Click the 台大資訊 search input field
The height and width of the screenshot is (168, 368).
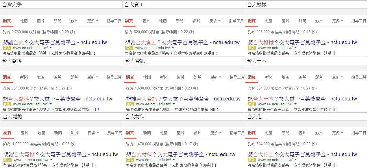(x=184, y=61)
